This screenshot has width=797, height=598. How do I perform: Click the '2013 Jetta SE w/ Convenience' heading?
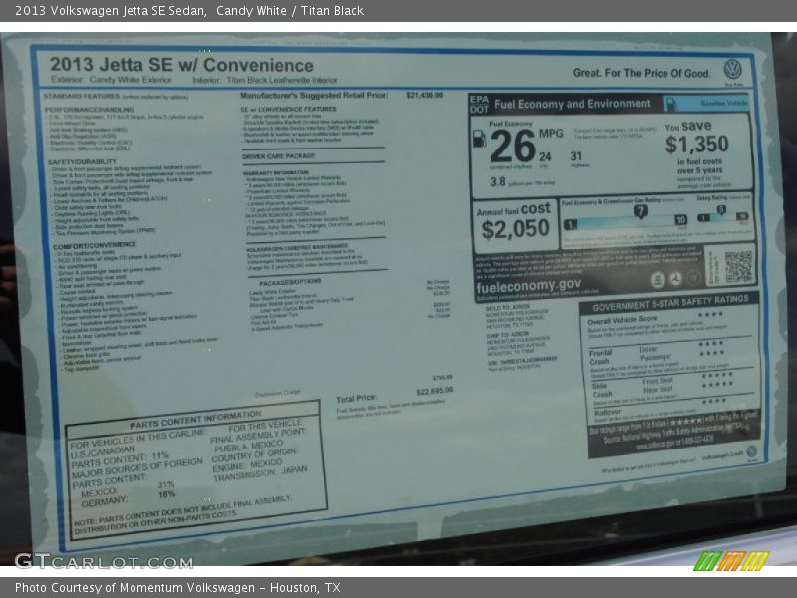(181, 65)
